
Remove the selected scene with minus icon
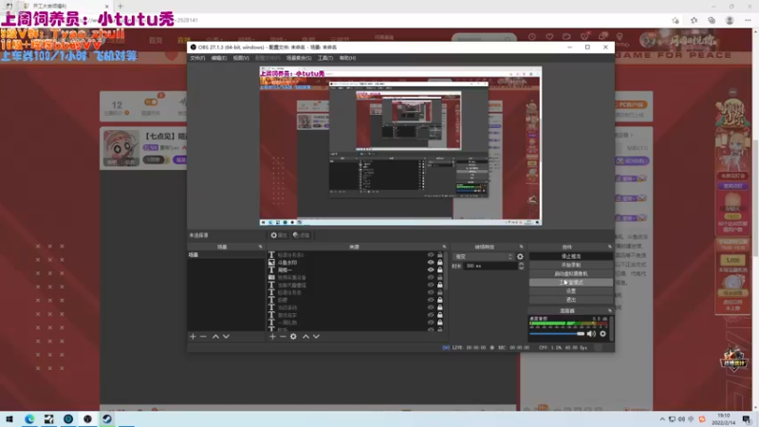[203, 337]
